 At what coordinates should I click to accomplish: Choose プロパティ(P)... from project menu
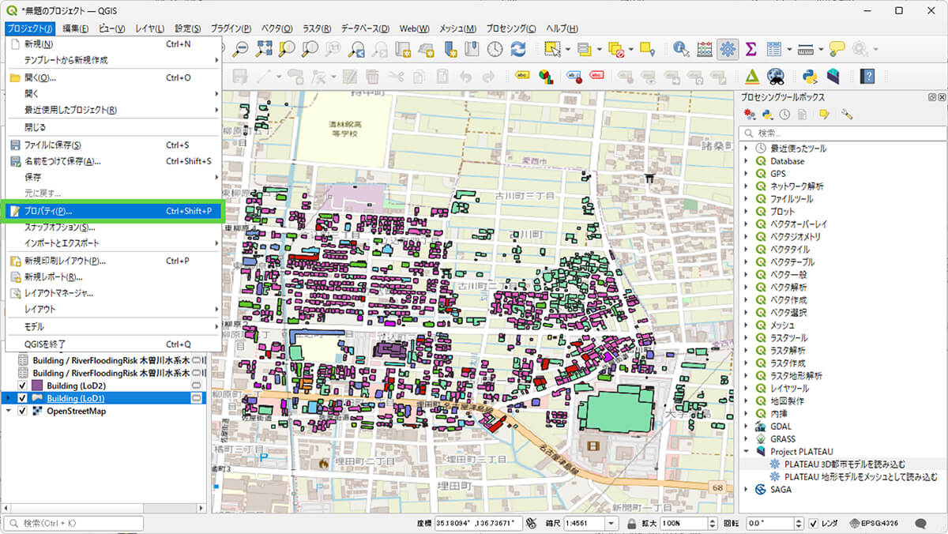114,211
